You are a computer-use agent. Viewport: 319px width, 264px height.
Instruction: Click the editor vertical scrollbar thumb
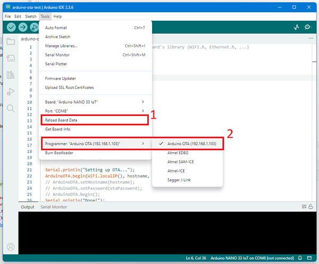click(x=314, y=62)
